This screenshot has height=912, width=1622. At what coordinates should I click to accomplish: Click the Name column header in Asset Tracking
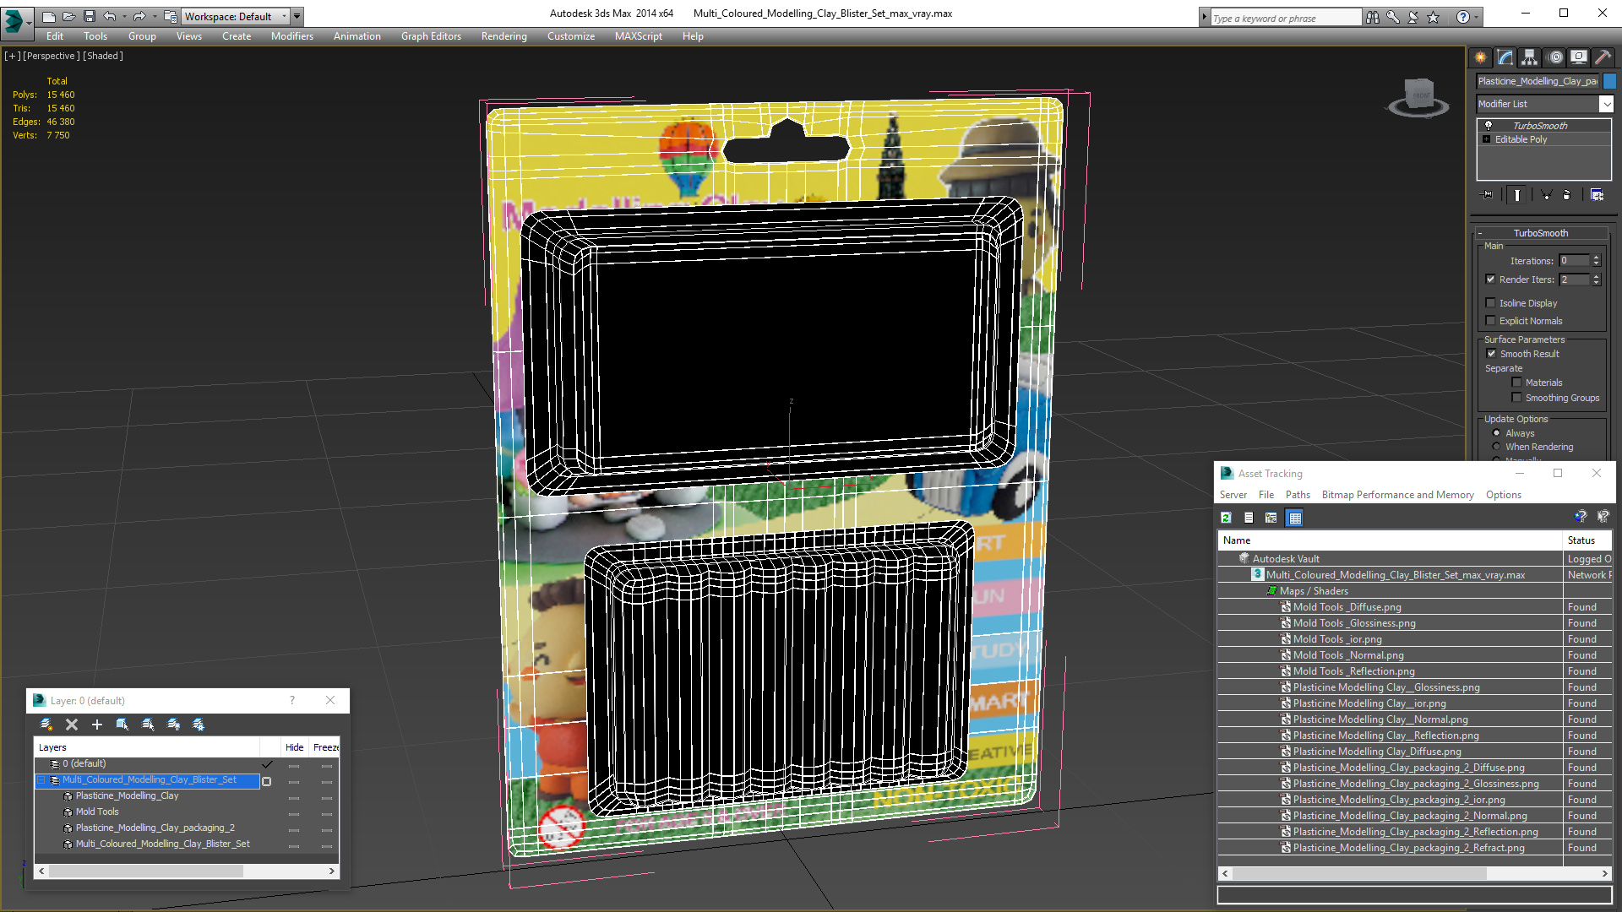click(x=1390, y=540)
